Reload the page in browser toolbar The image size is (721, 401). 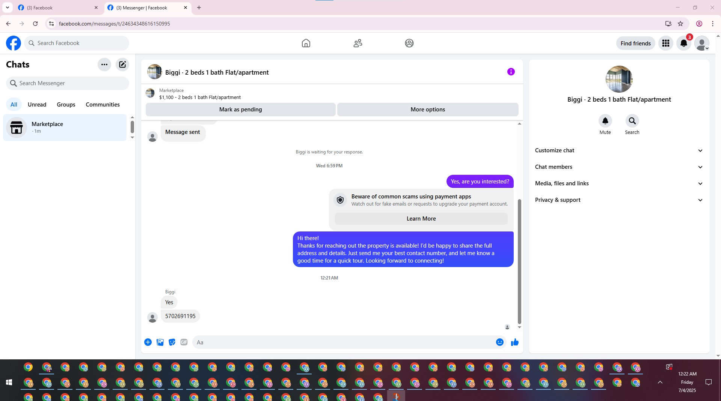point(35,24)
